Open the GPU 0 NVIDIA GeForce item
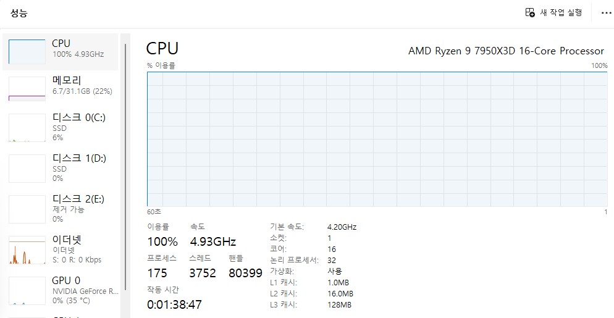The height and width of the screenshot is (318, 614). coord(61,290)
